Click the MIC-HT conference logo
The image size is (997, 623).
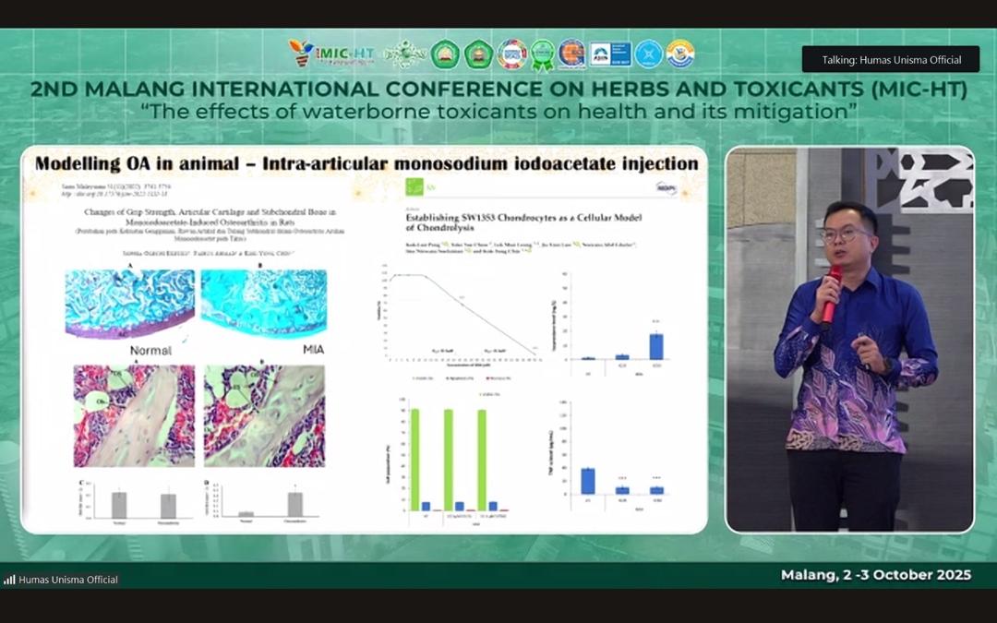tap(331, 54)
